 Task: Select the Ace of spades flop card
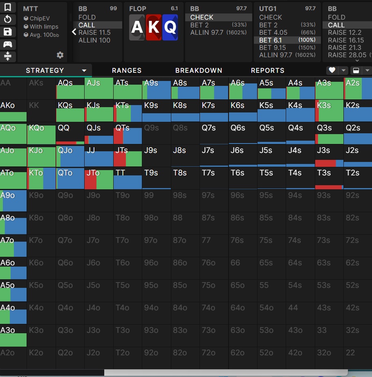coord(137,27)
